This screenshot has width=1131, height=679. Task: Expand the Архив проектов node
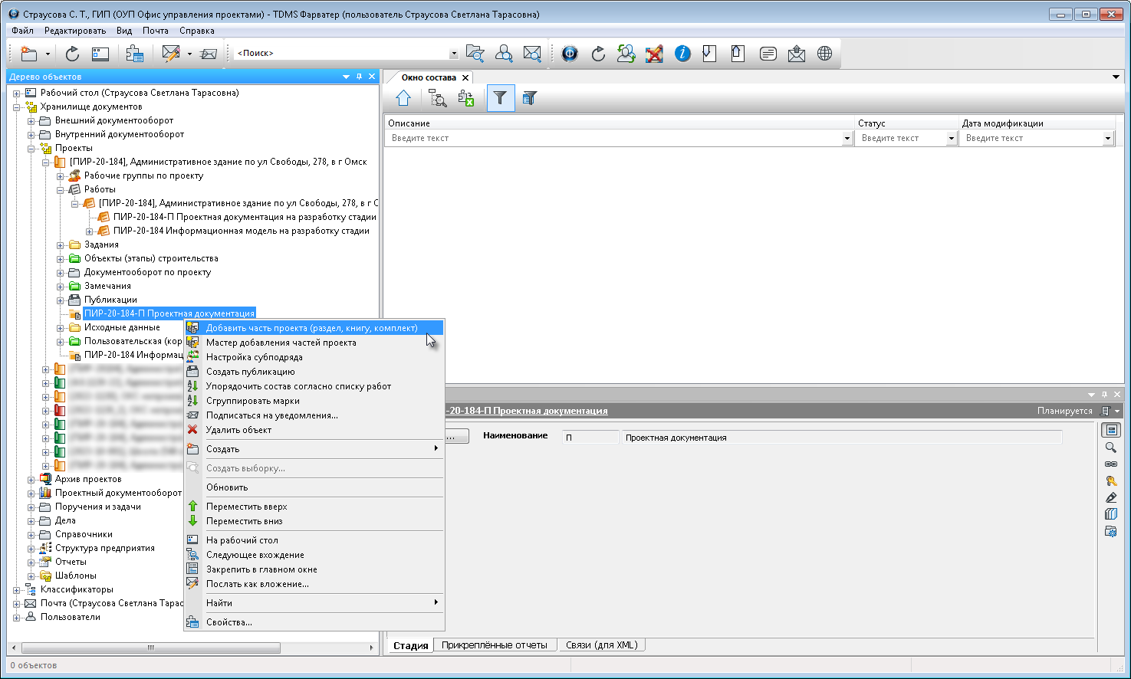click(x=31, y=480)
